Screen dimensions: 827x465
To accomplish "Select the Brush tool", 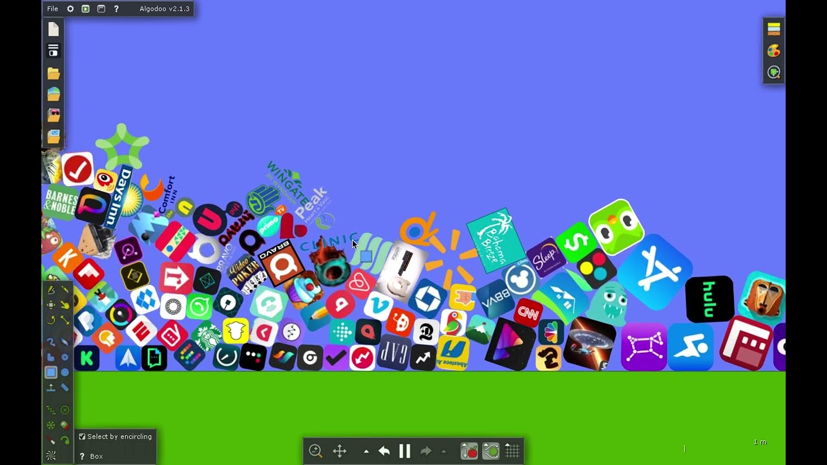I will click(51, 342).
